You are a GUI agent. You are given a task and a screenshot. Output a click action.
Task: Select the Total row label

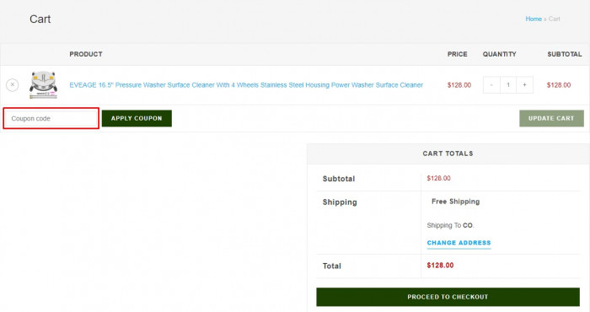tap(332, 266)
